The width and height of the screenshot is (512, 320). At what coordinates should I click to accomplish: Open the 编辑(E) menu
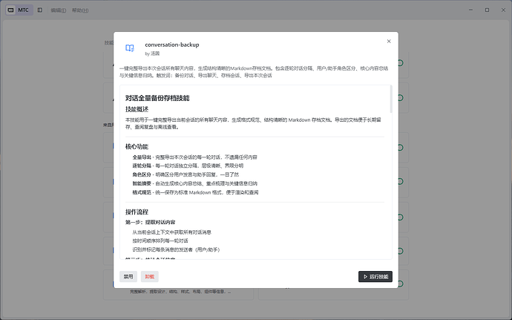(59, 10)
